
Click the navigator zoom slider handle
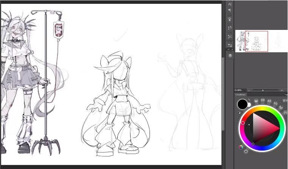tap(263, 90)
